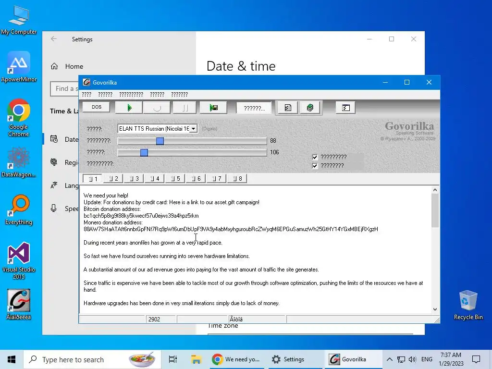Switch to text tab 8
This screenshot has width=492, height=369.
(x=237, y=179)
